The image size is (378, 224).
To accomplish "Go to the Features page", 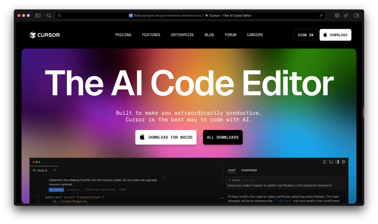I will (x=151, y=35).
